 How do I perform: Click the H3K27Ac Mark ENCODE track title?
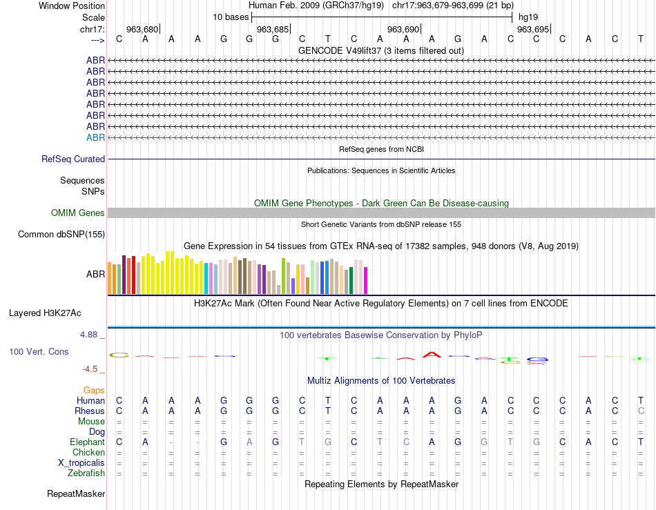pos(381,303)
